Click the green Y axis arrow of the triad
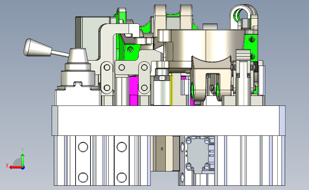 click(23, 160)
